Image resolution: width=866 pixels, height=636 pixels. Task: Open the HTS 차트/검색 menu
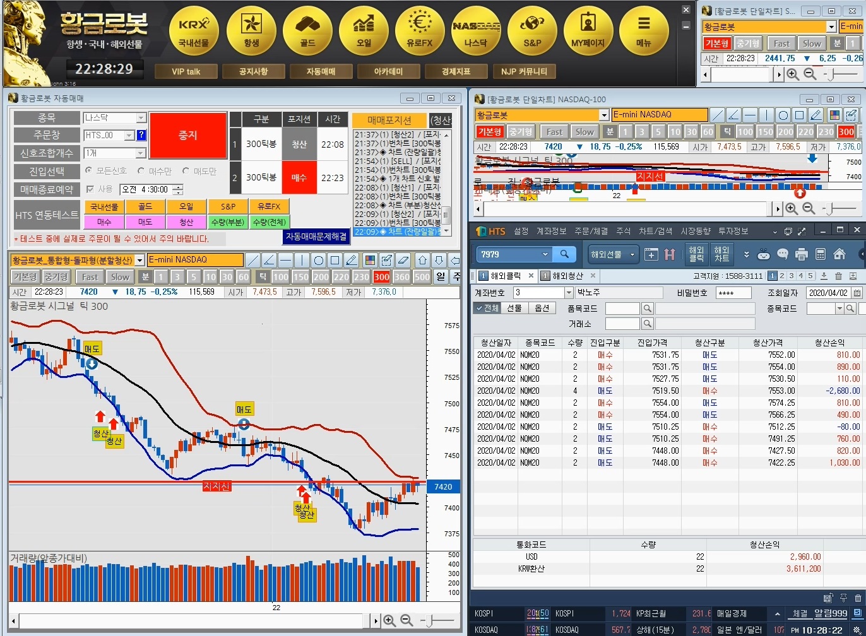[x=656, y=232]
